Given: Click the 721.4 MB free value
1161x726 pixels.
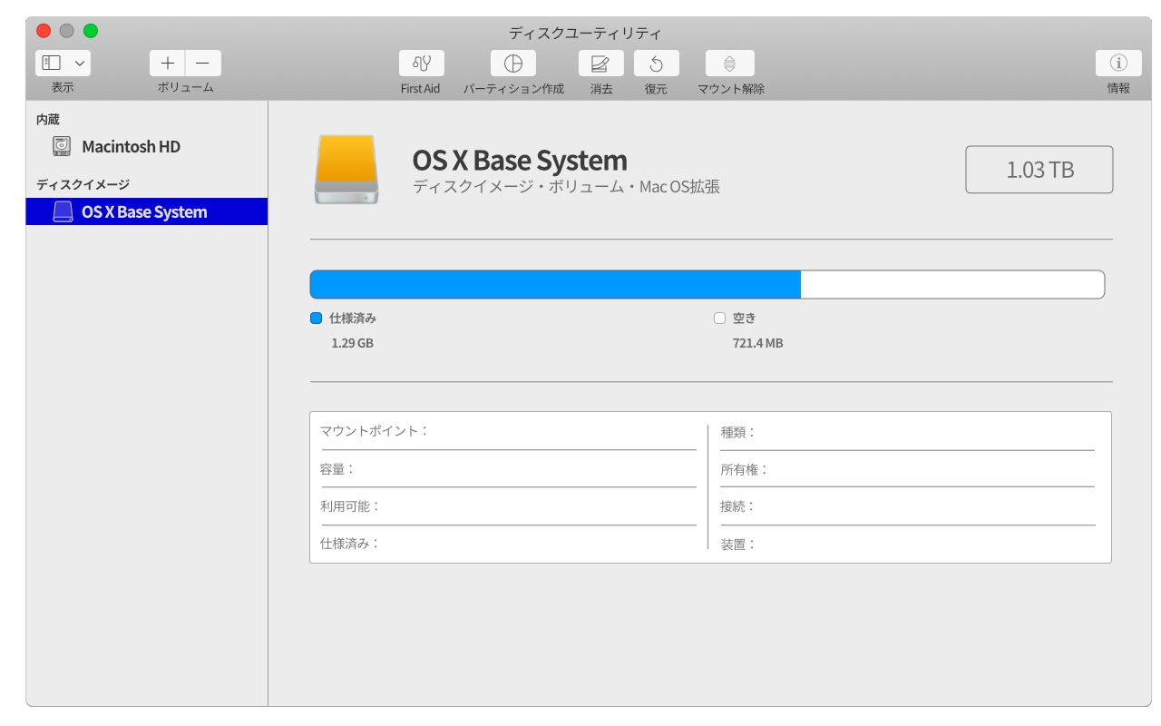Looking at the screenshot, I should point(758,344).
